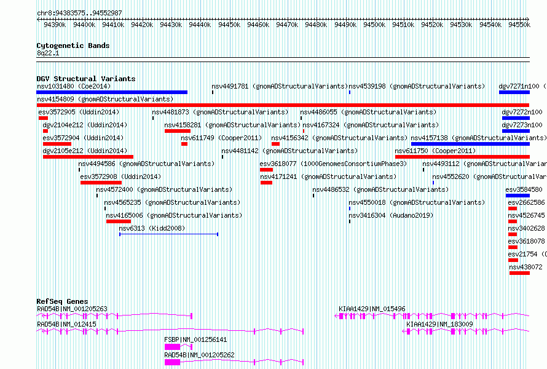Image resolution: width=547 pixels, height=369 pixels.
Task: Open nsv4494586 gnomAD structural variant
Action: 146,164
